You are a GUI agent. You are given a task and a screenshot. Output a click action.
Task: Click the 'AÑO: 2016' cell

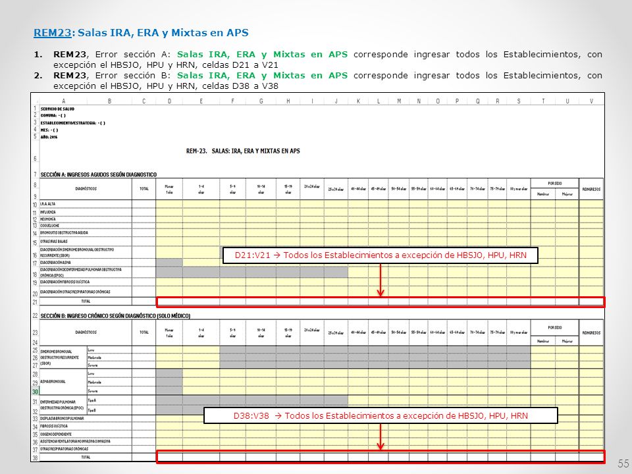point(49,137)
